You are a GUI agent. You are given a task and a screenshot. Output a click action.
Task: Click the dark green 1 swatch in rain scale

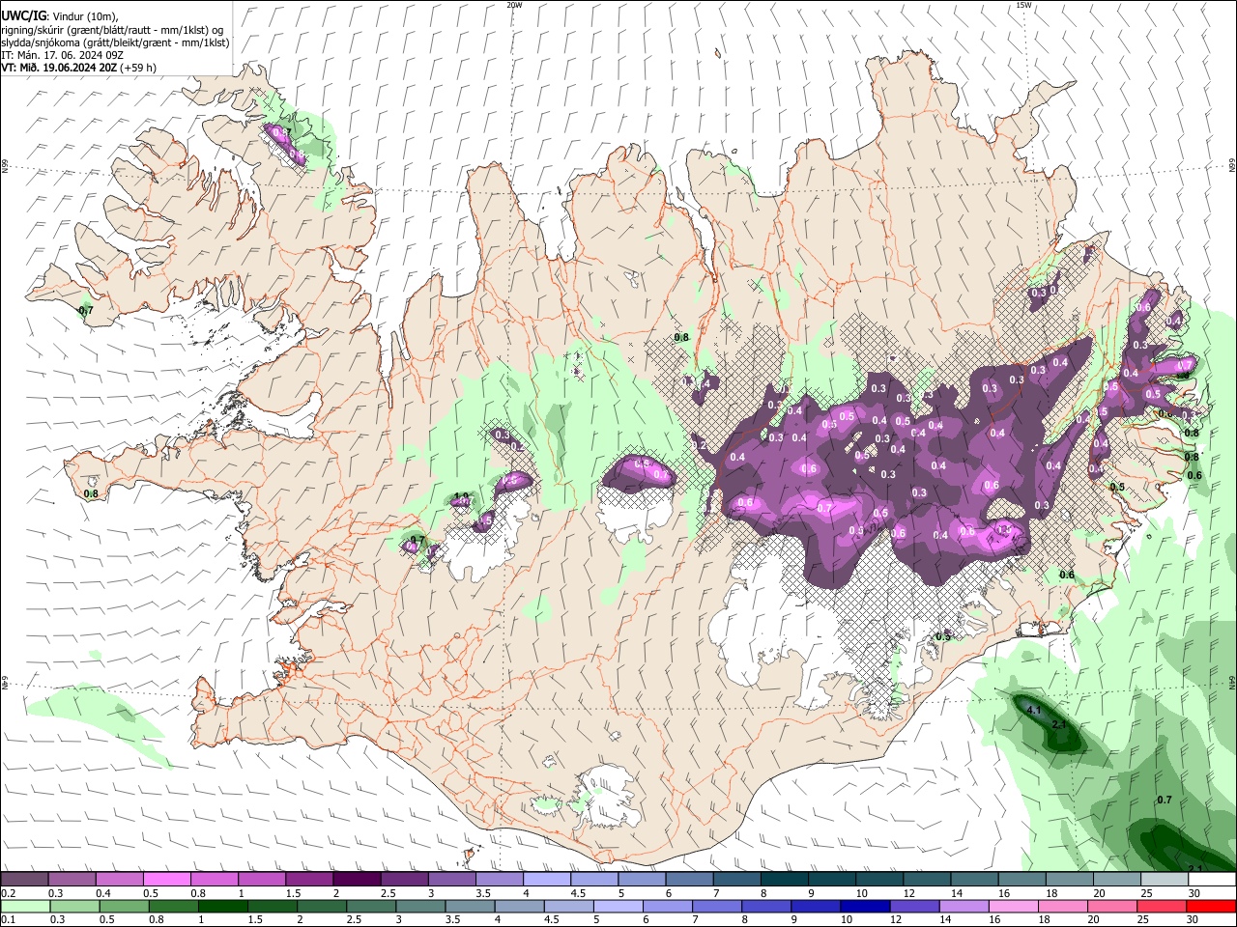222,907
